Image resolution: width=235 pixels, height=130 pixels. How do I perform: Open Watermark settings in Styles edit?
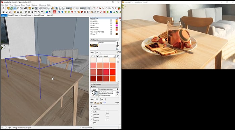tap(101, 103)
